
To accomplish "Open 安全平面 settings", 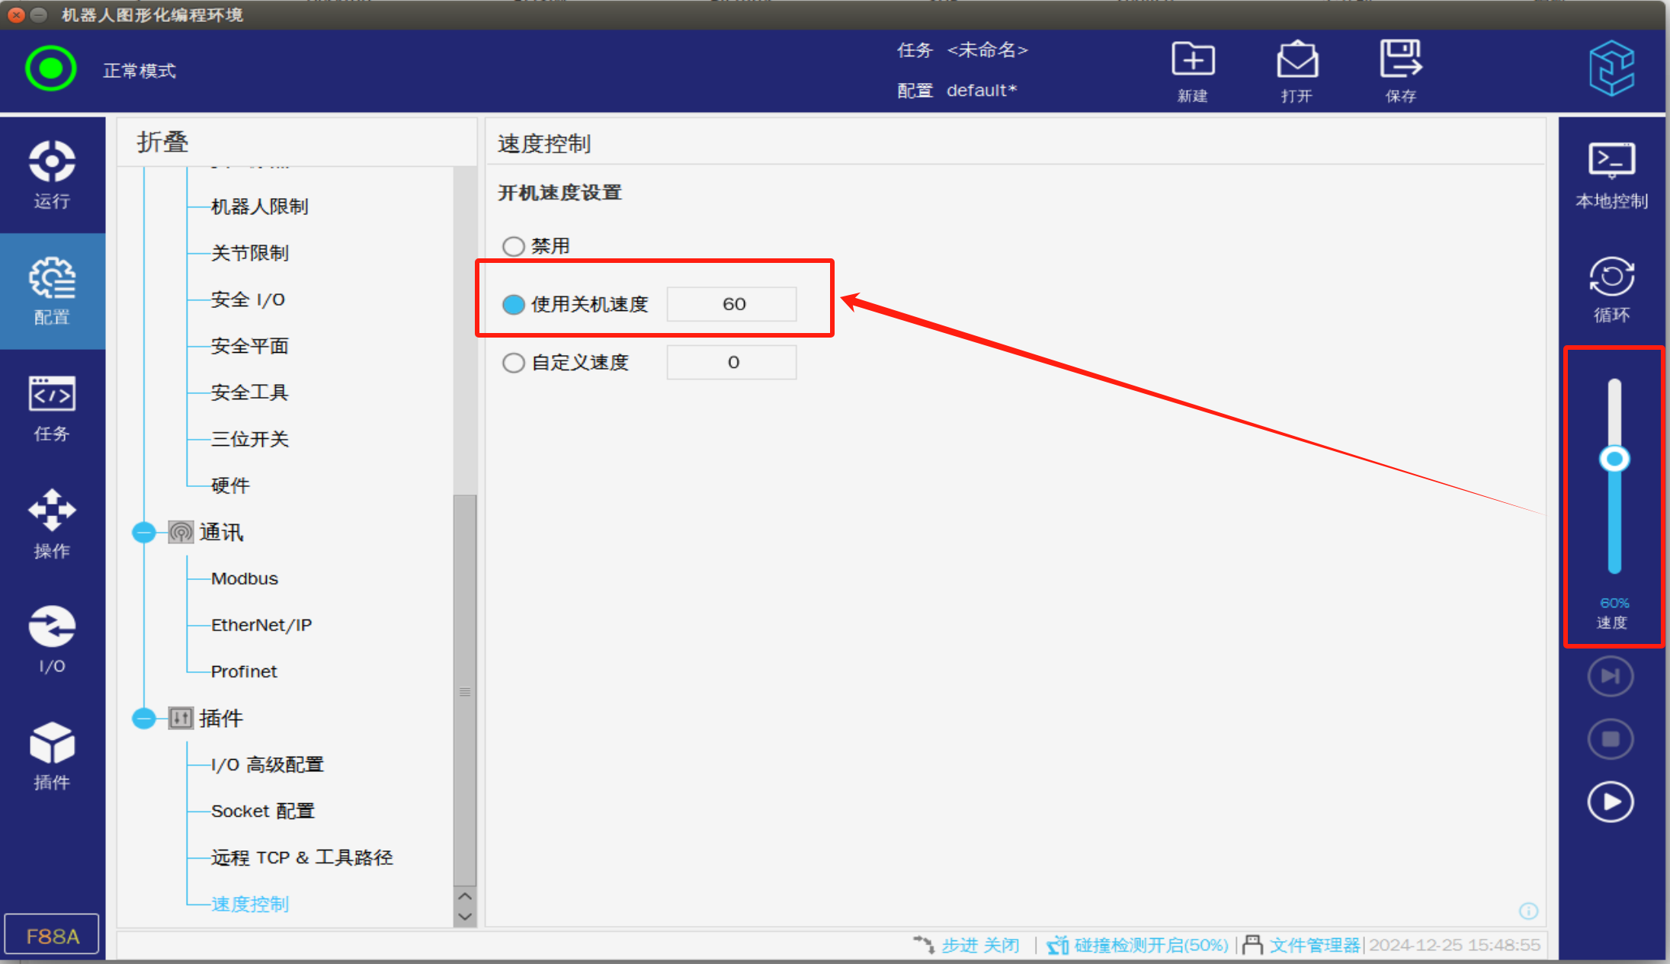I will pyautogui.click(x=250, y=346).
